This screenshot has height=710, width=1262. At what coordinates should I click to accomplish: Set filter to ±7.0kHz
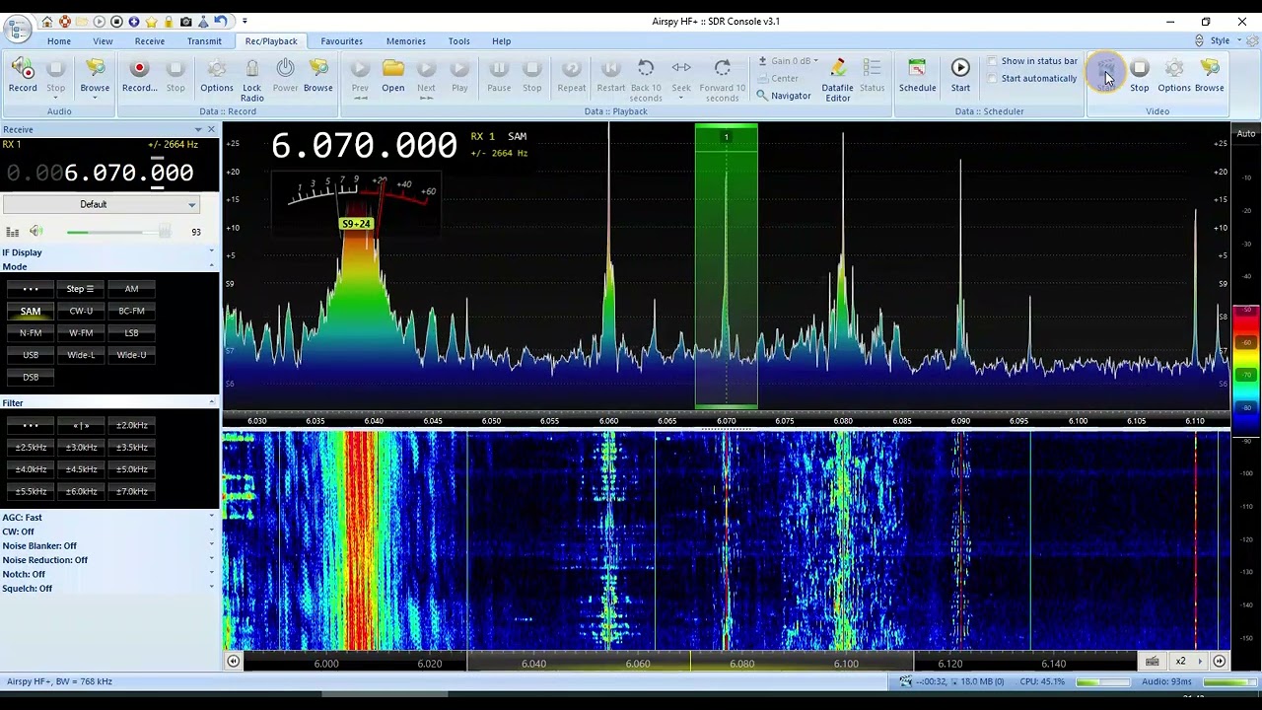pos(131,492)
